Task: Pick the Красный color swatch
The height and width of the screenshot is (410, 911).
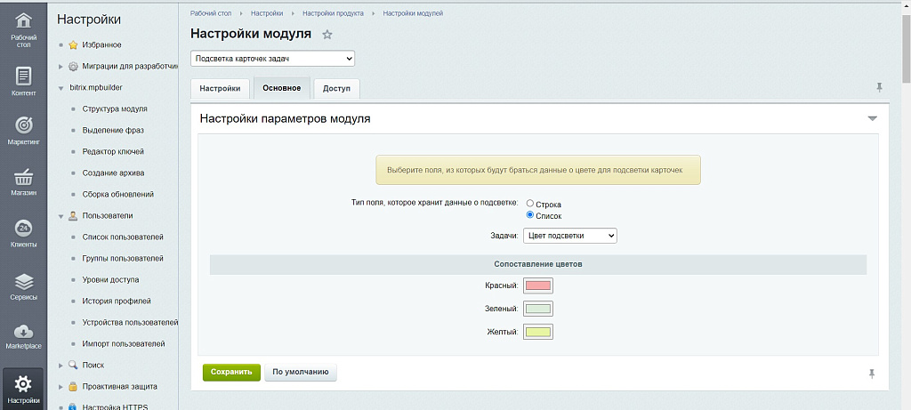Action: [538, 285]
